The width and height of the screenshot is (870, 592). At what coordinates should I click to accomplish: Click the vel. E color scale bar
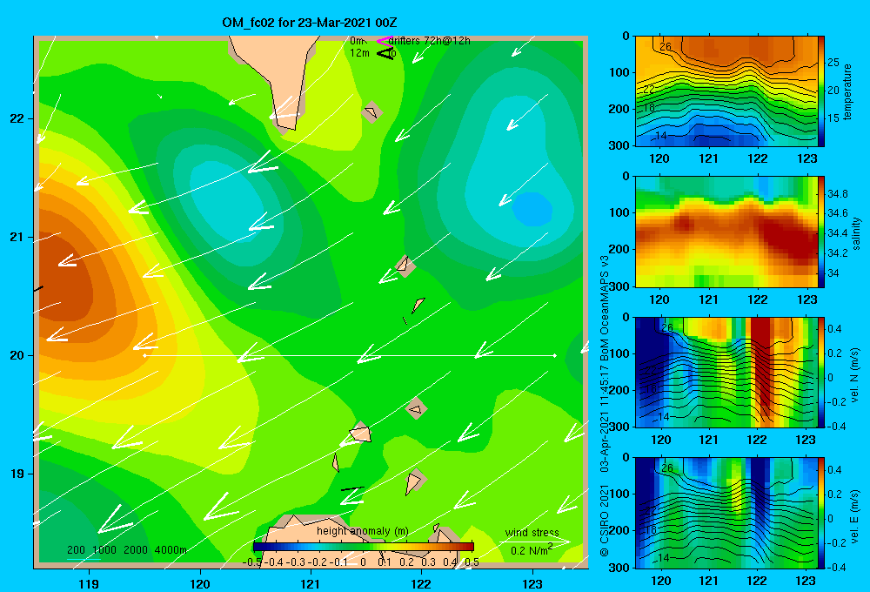(821, 513)
